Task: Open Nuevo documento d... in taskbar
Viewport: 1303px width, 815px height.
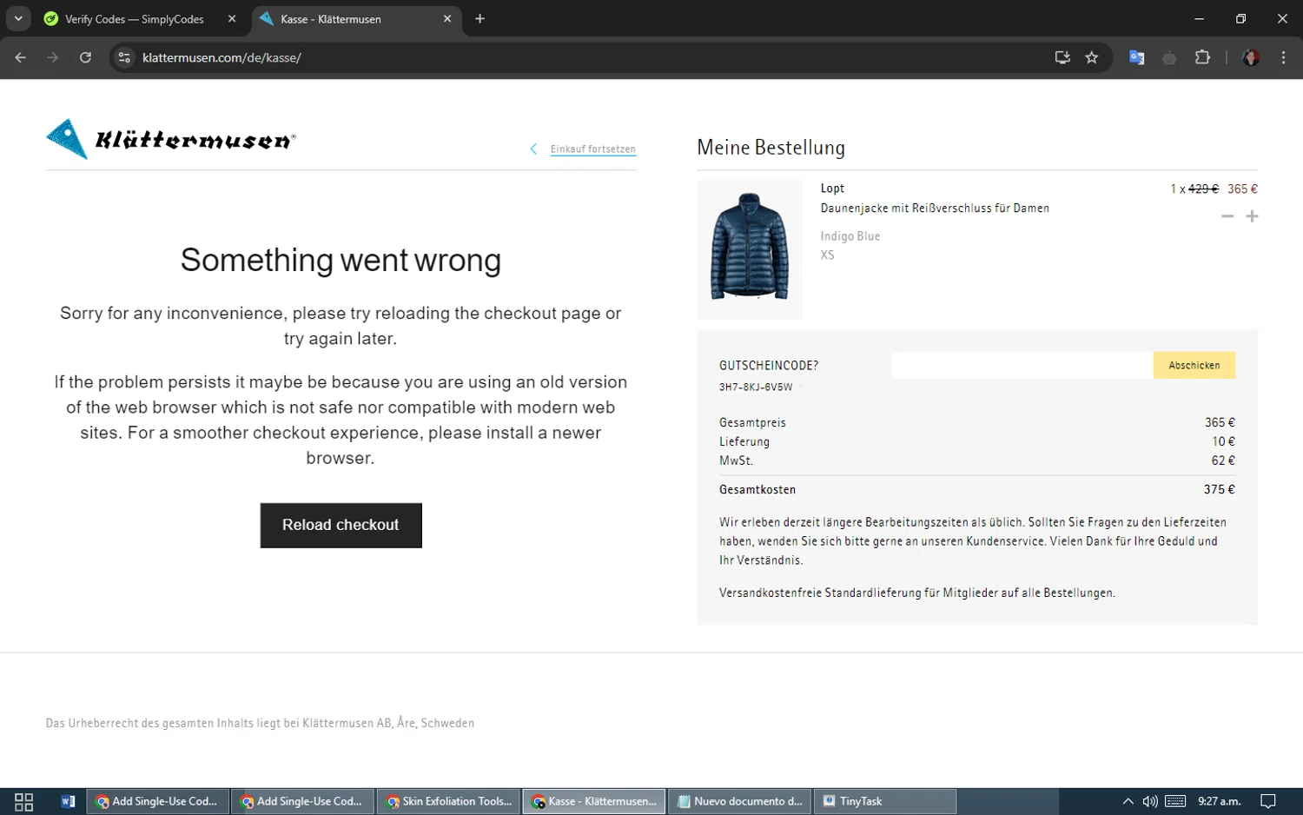Action: click(x=739, y=801)
